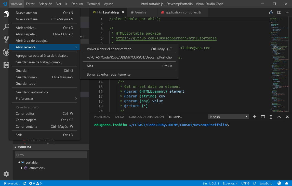Screen dimensions: 292x186
Task: Click Borrar abiertos recientemente
Action: [x=109, y=74]
